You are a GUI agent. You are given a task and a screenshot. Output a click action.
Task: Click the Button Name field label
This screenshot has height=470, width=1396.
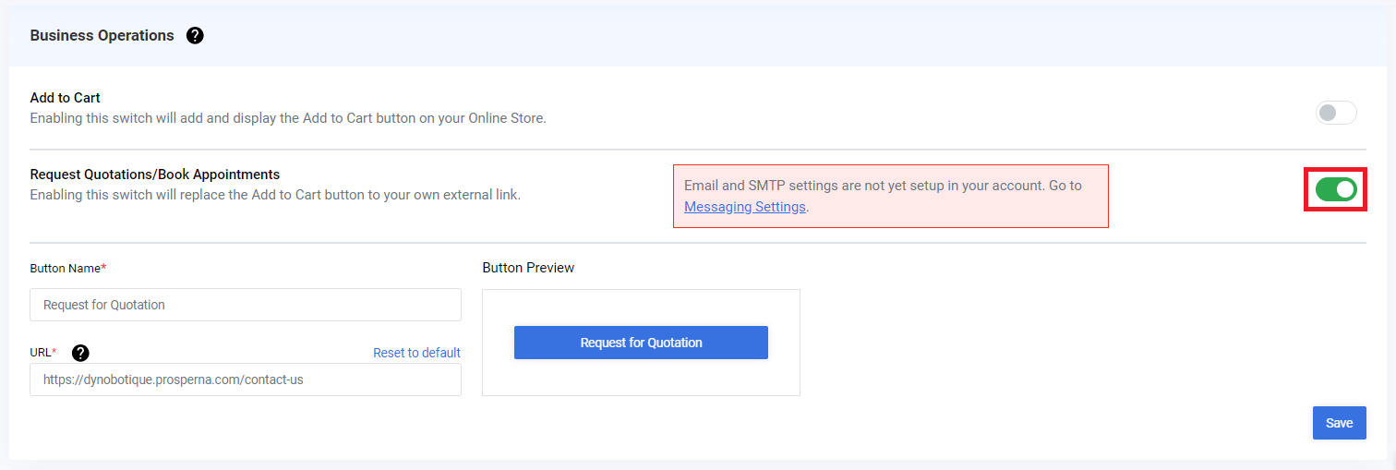coord(68,268)
